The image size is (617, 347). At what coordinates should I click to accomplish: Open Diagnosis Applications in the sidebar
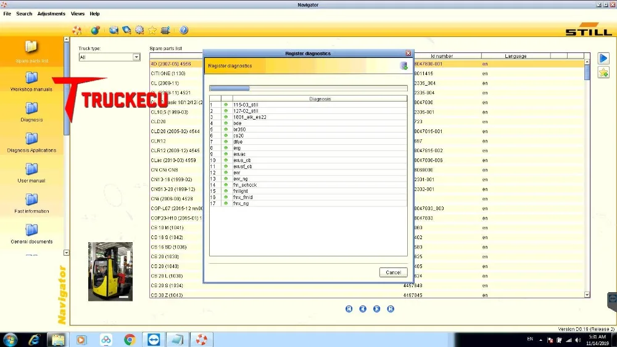point(31,142)
